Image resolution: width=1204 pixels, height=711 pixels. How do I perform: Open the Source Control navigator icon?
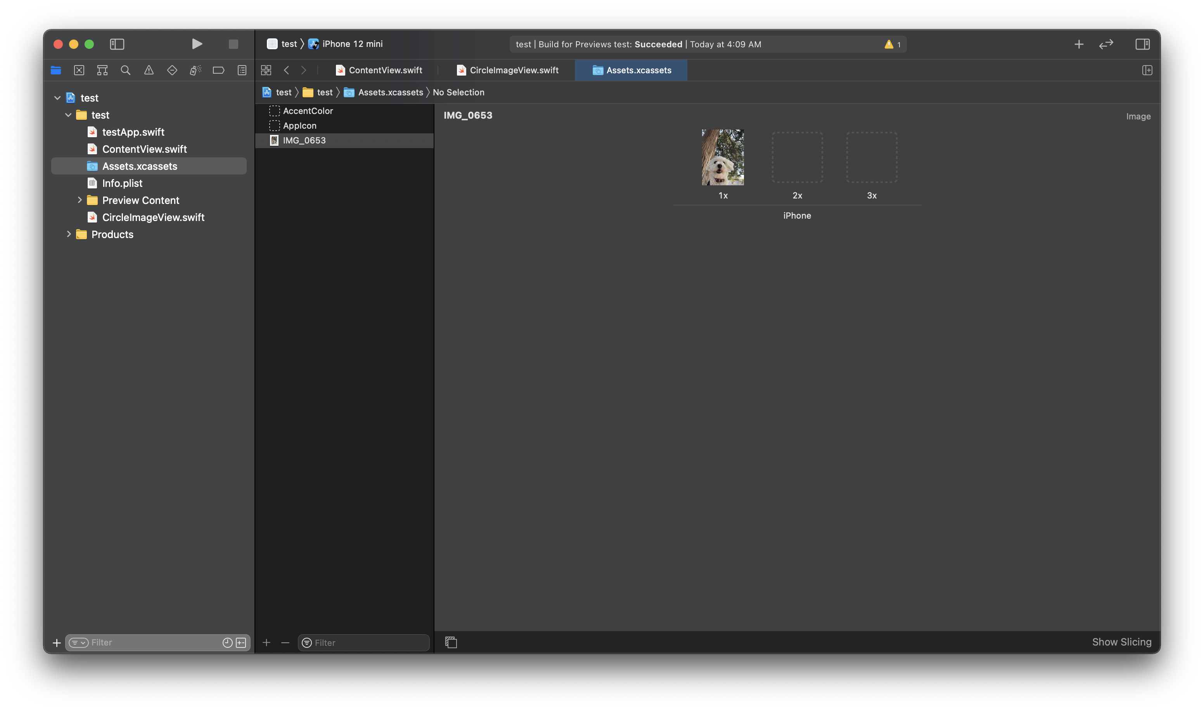click(x=79, y=71)
